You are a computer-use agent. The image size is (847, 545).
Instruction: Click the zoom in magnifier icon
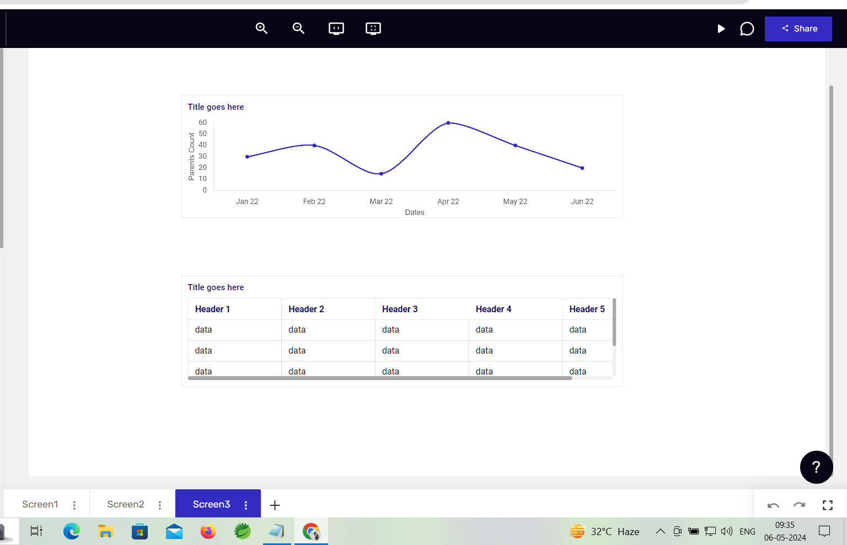(261, 28)
